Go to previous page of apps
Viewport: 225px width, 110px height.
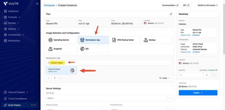pos(49,78)
